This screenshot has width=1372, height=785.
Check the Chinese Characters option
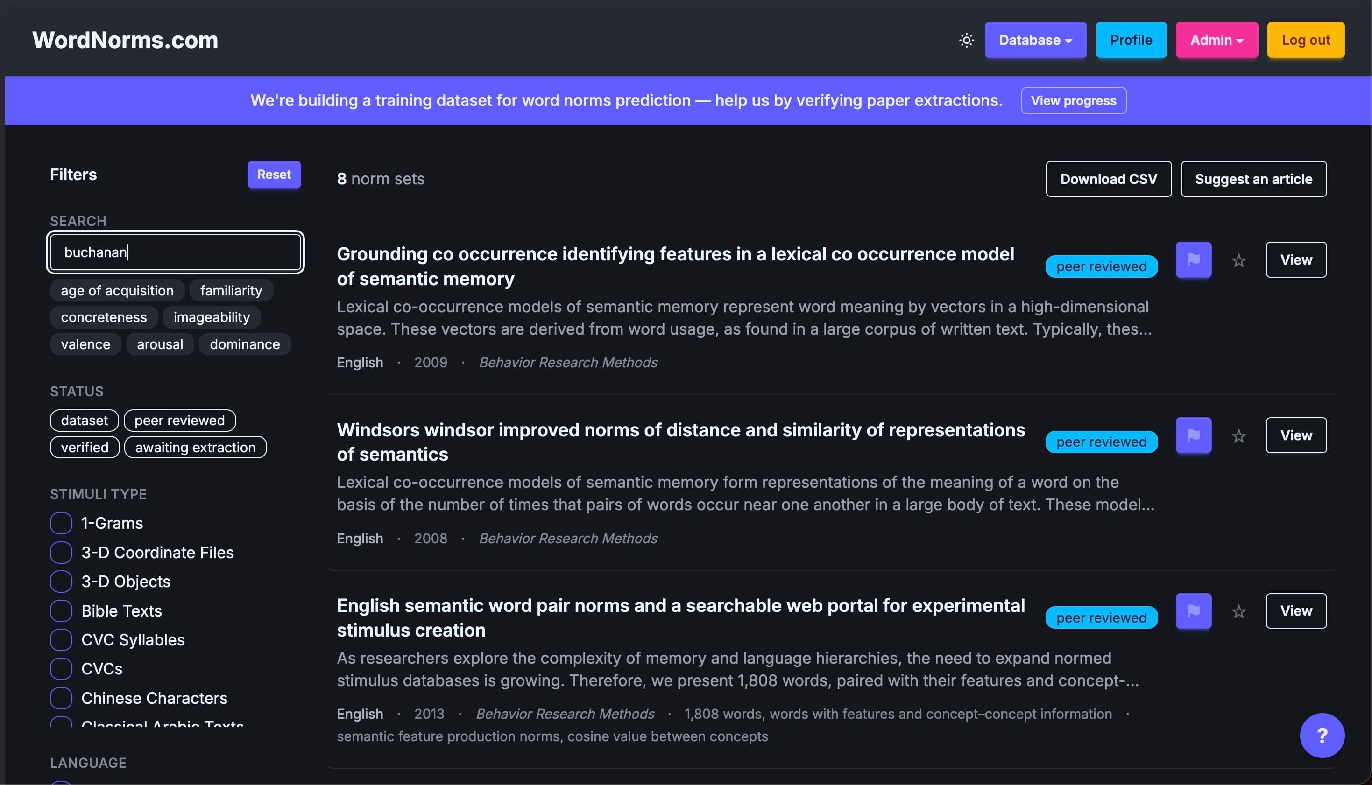[x=61, y=698]
